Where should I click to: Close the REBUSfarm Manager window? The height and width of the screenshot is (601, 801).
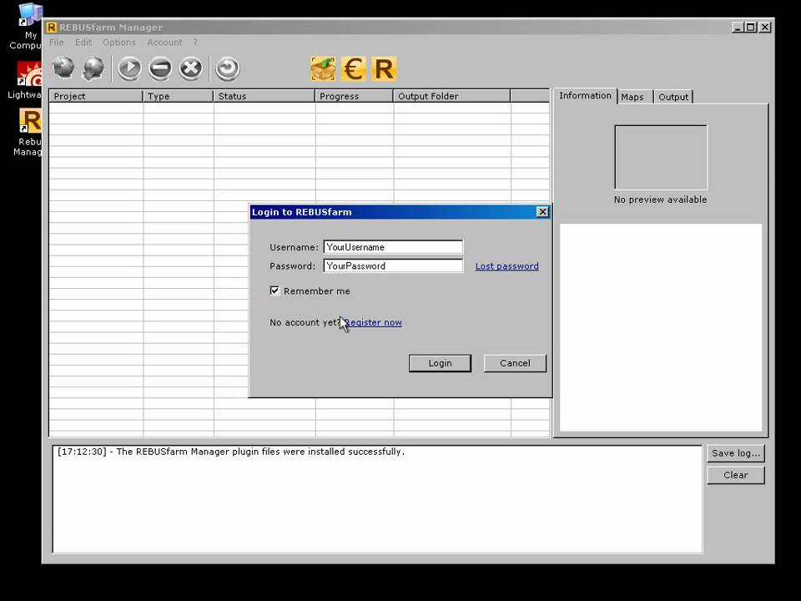click(x=765, y=27)
